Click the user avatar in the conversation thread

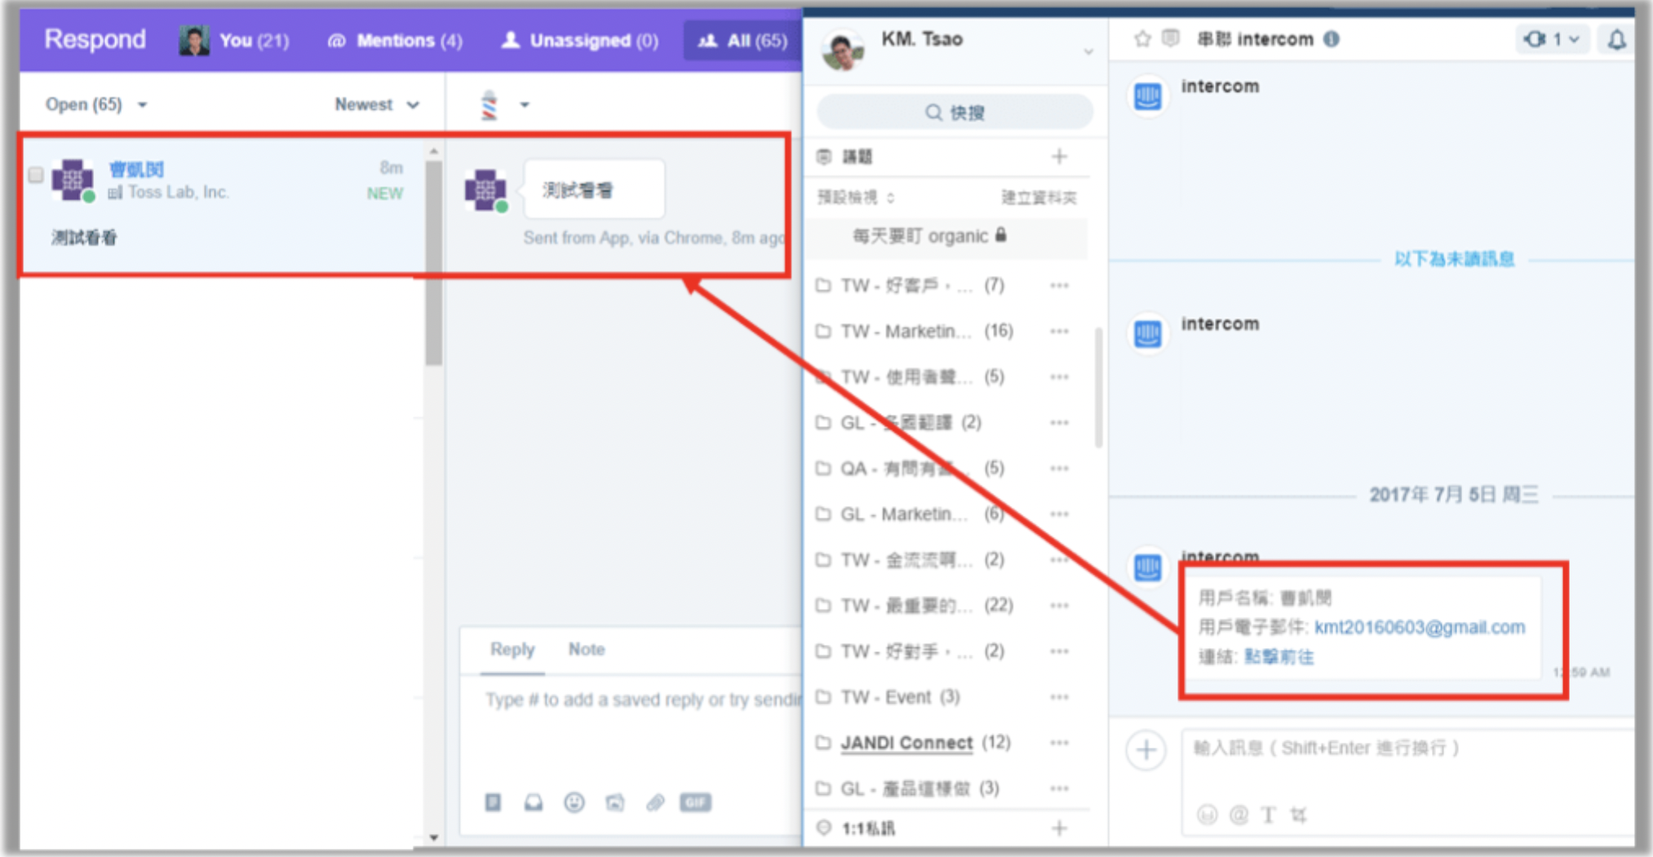click(x=486, y=190)
